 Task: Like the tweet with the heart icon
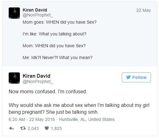(47, 128)
